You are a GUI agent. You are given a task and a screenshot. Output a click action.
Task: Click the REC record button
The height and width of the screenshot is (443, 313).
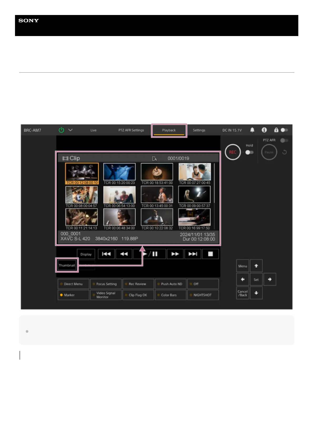[233, 152]
